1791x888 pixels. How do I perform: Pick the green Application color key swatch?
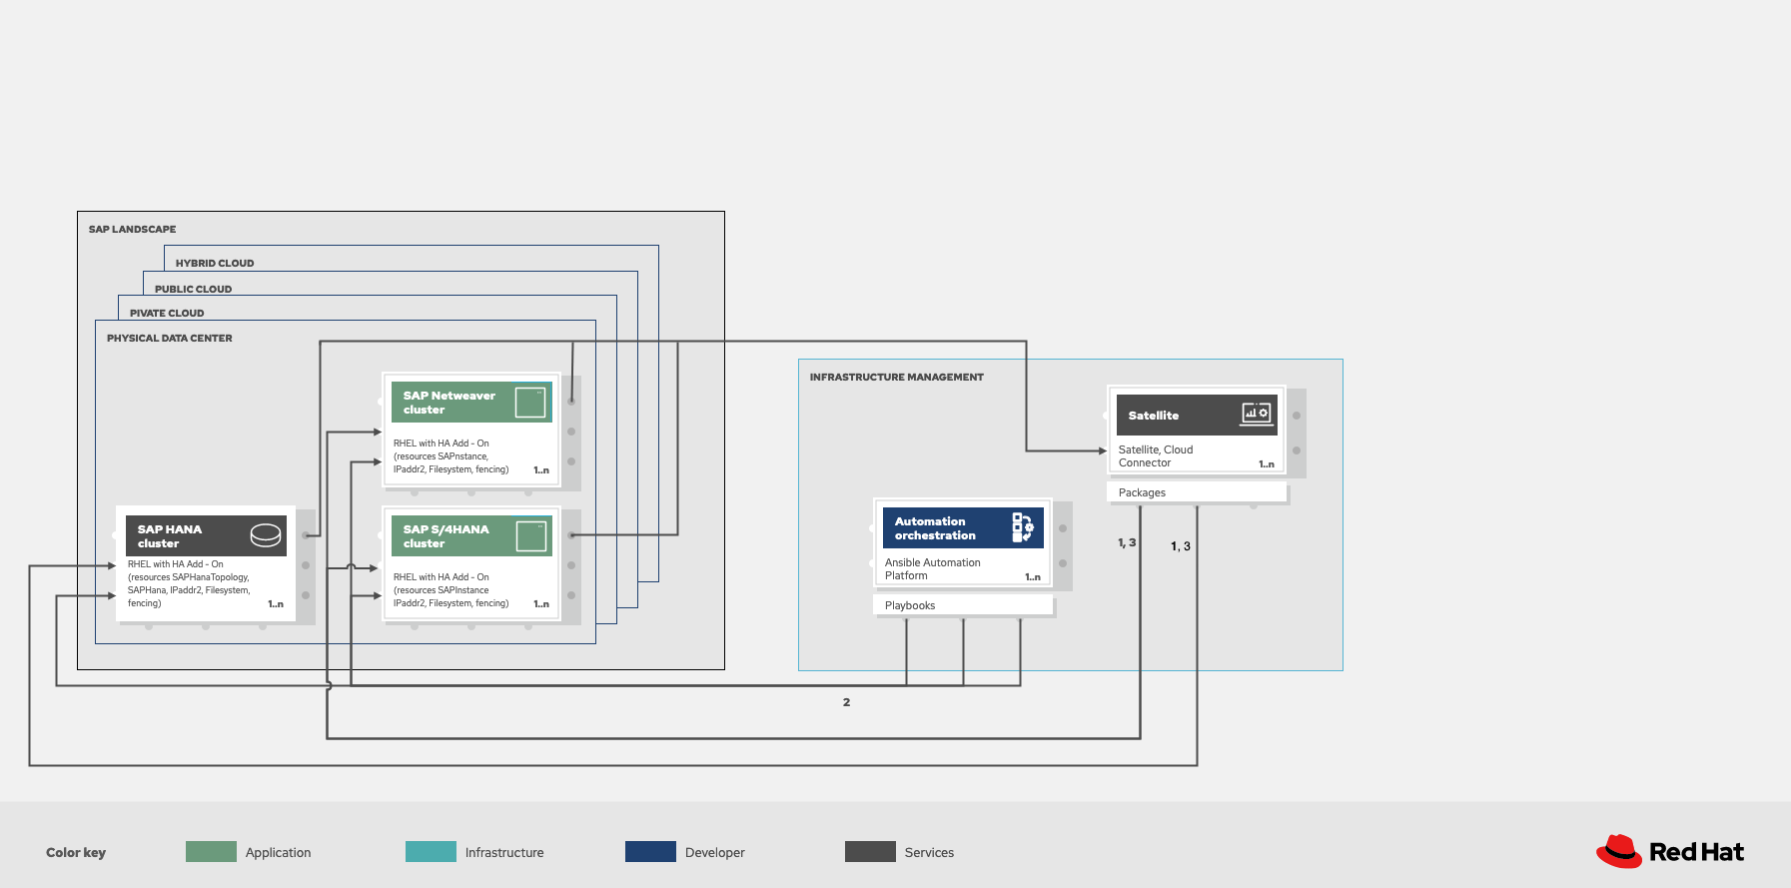(x=211, y=851)
